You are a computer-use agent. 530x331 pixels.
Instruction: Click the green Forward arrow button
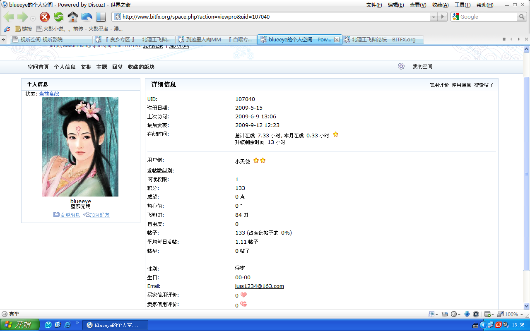click(x=22, y=17)
